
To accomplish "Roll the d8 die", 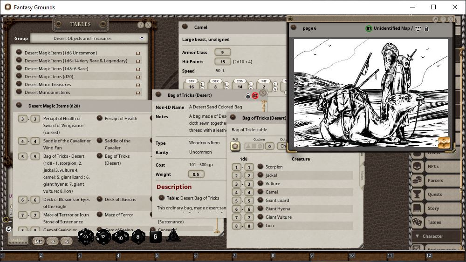I will coord(138,237).
